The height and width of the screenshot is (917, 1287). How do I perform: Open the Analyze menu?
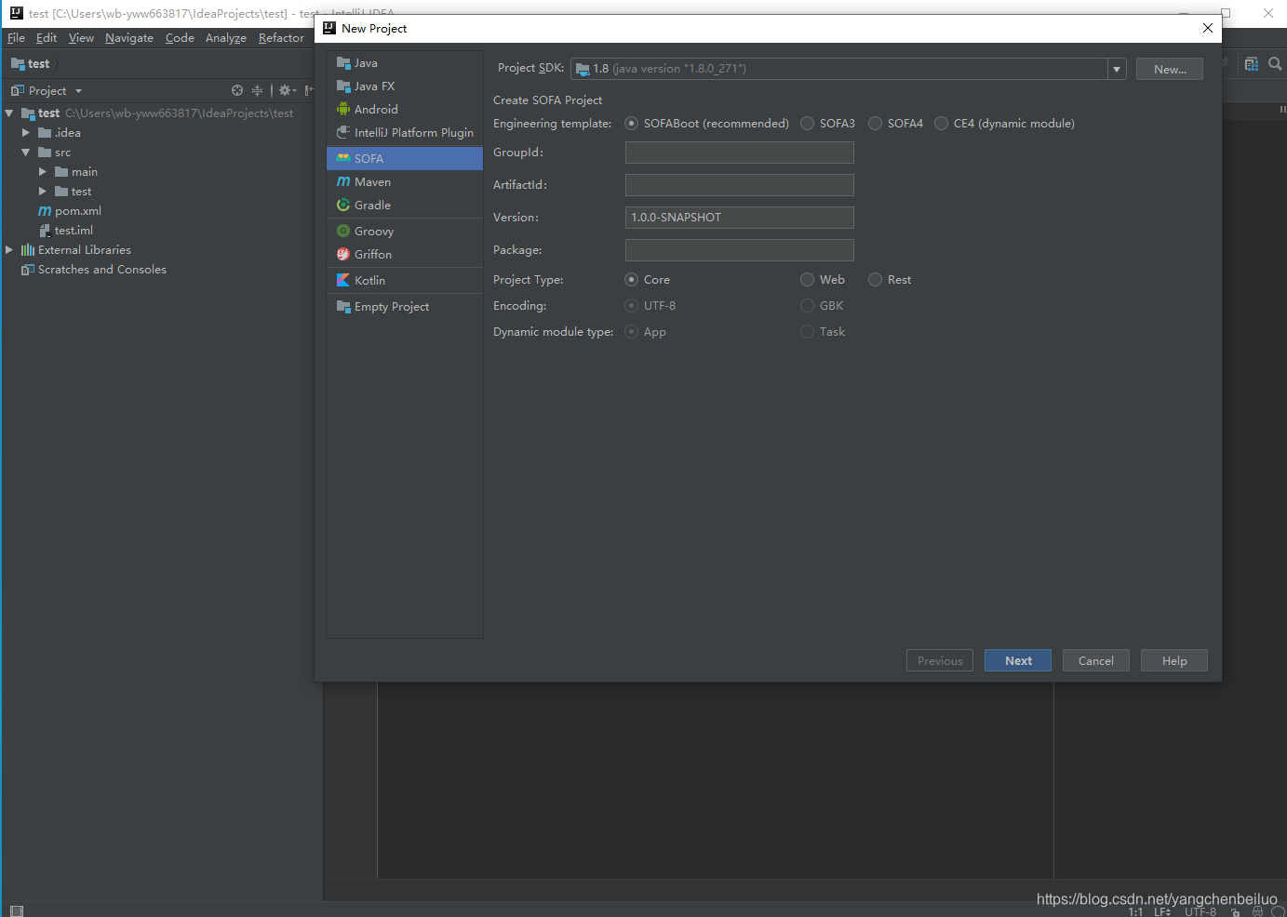(x=226, y=38)
